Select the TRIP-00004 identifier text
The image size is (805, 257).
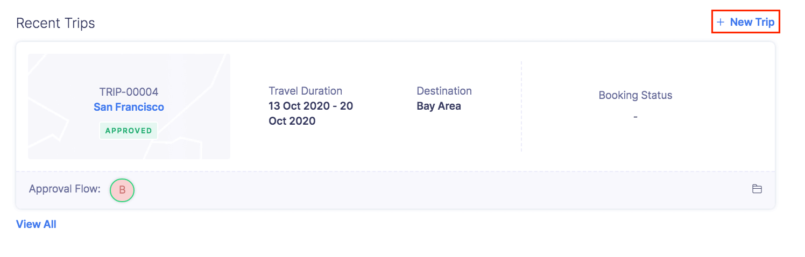pyautogui.click(x=129, y=92)
